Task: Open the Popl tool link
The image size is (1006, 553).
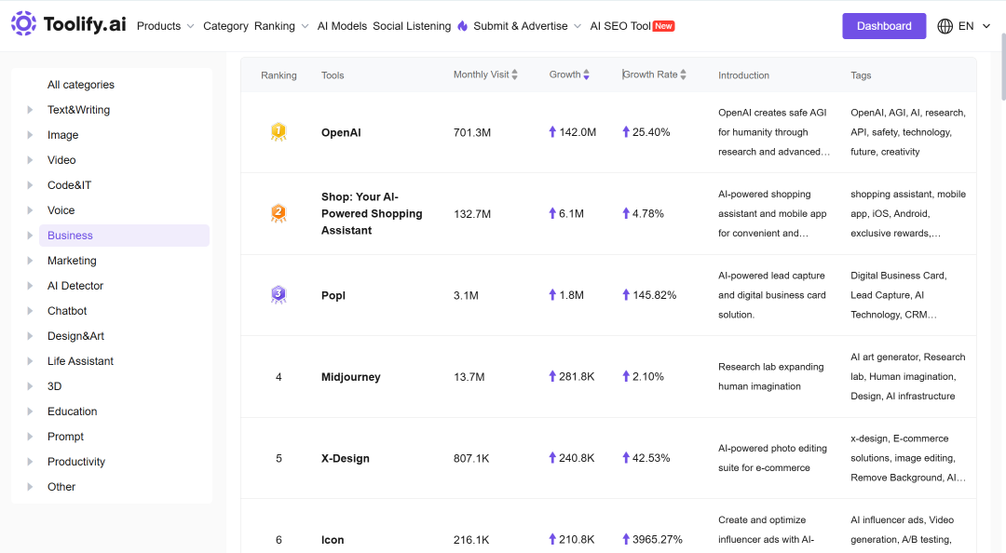Action: click(x=333, y=296)
